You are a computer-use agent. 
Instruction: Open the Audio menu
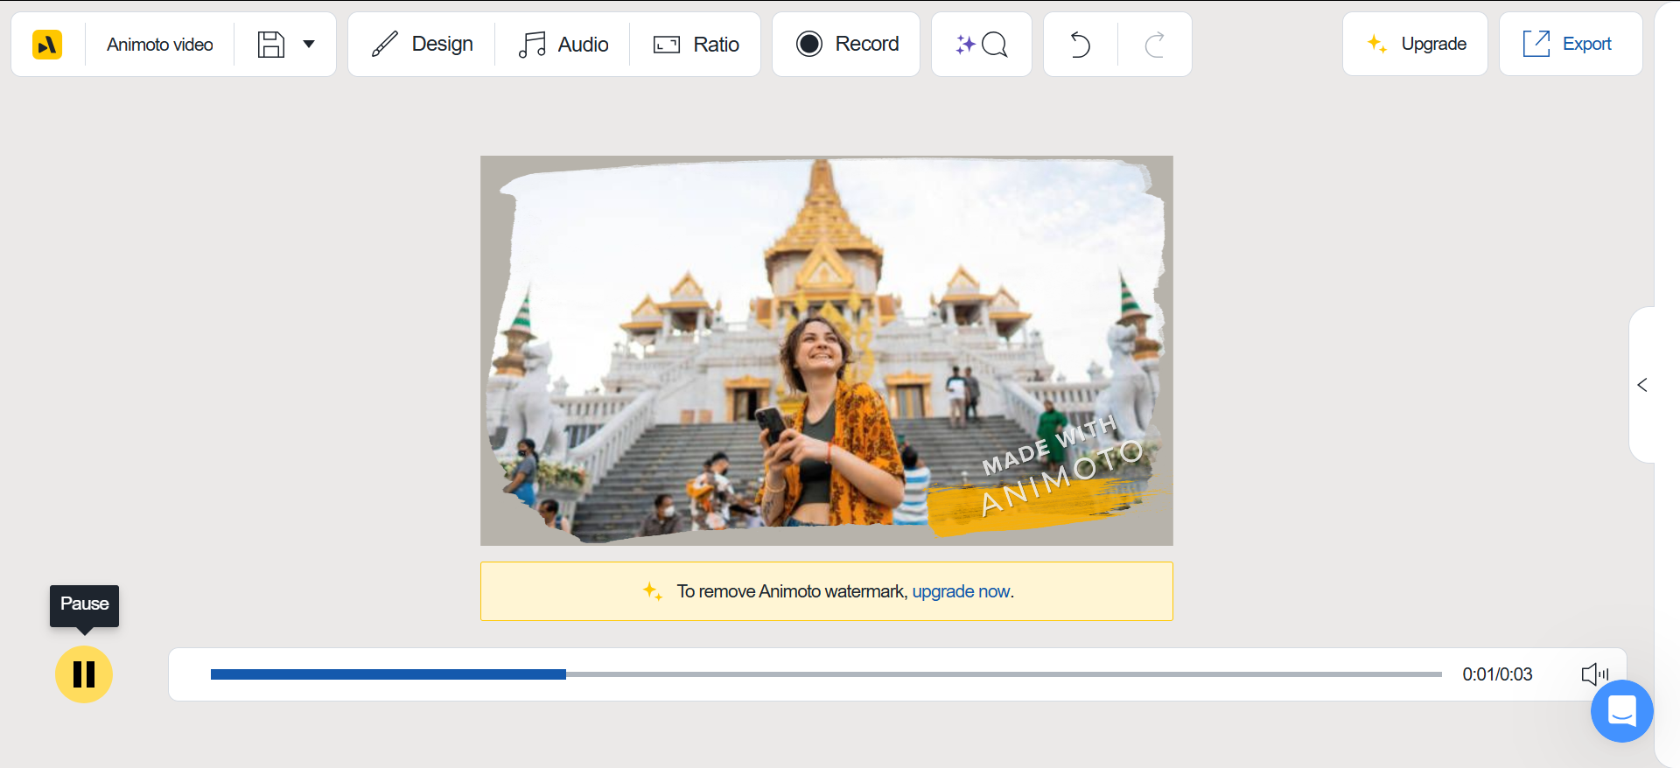pyautogui.click(x=563, y=44)
